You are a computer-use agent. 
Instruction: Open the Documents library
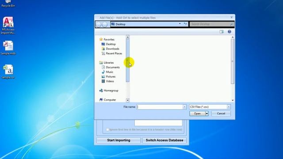113,67
